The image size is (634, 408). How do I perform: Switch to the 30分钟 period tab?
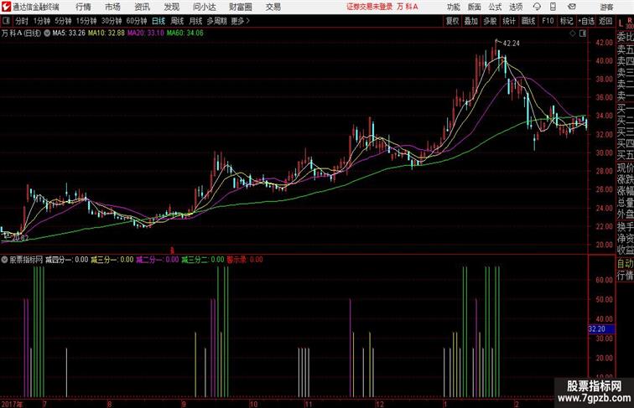112,21
